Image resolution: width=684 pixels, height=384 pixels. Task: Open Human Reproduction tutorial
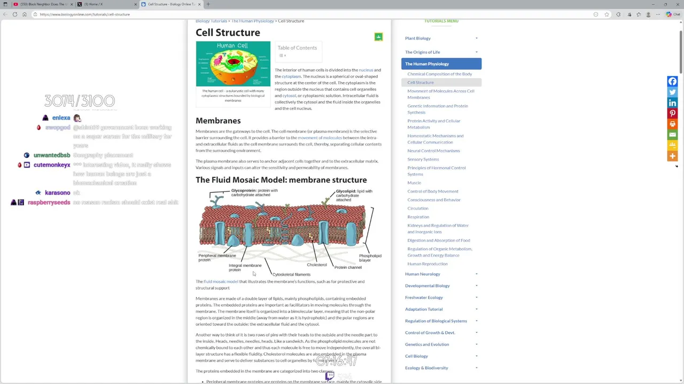[428, 264]
